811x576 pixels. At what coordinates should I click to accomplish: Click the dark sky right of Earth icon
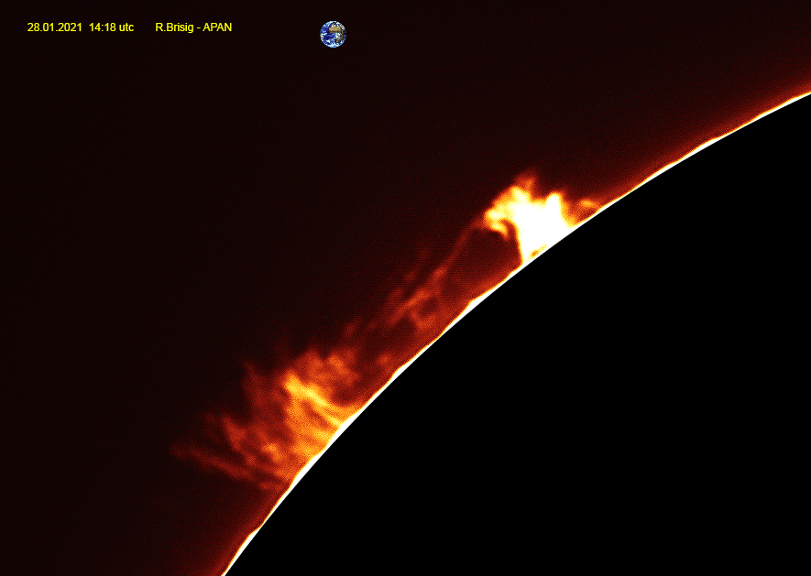click(458, 37)
